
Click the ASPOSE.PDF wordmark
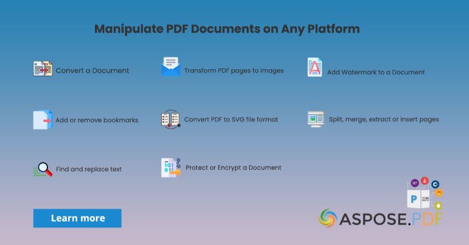coord(391,219)
